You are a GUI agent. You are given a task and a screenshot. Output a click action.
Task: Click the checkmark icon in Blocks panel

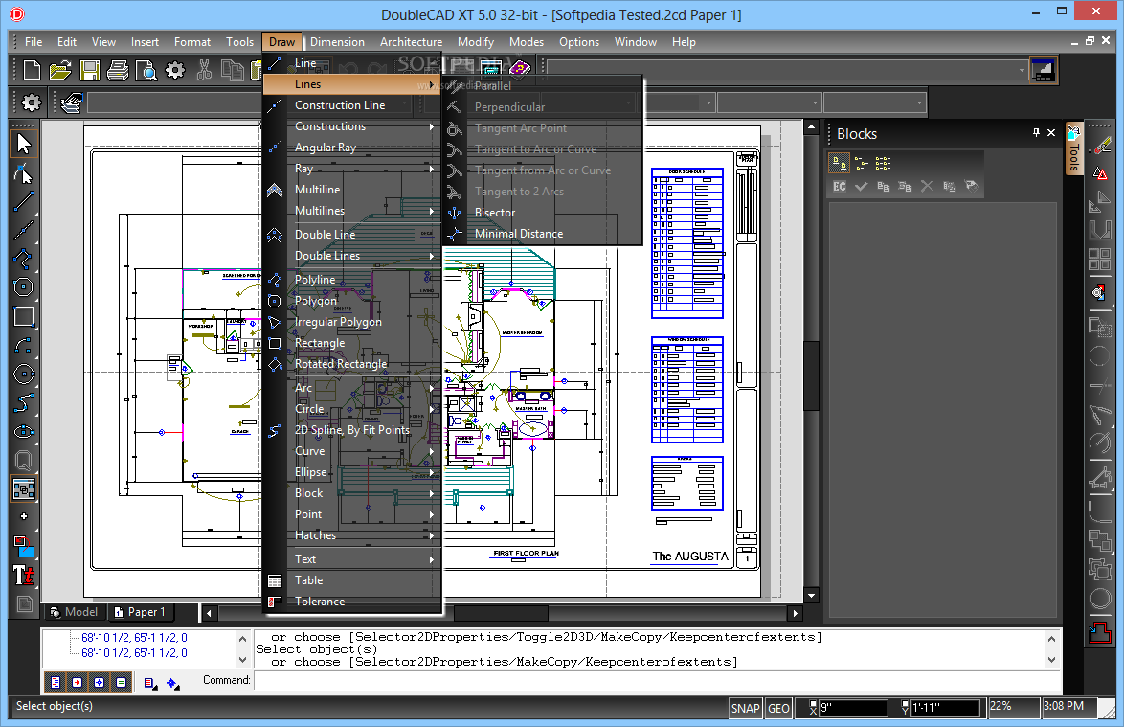[861, 187]
